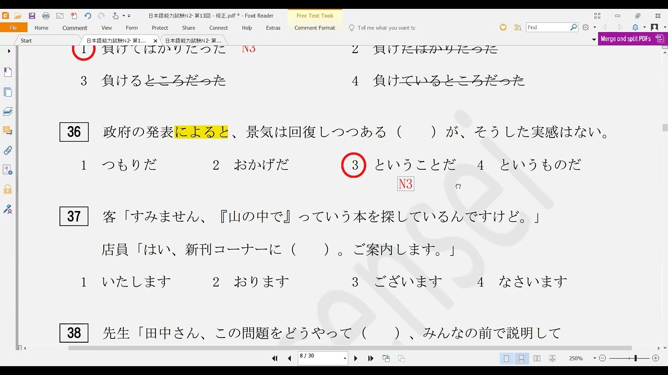Switch to continuous facing view
The height and width of the screenshot is (375, 668).
tap(552, 358)
